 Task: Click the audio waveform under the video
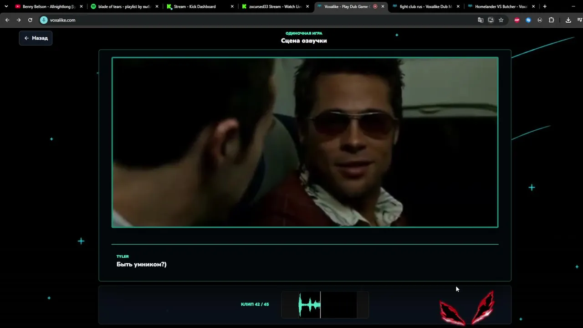[x=325, y=305]
